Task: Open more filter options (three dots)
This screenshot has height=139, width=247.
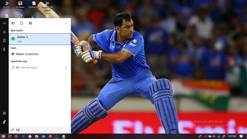Action: pos(66,23)
